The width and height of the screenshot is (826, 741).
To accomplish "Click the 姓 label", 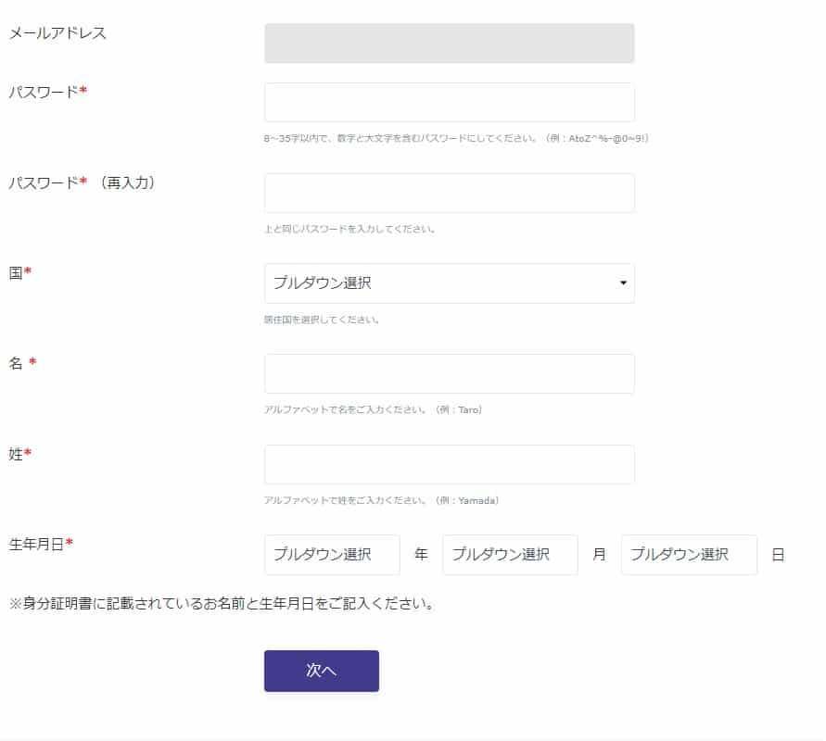I will [20, 454].
